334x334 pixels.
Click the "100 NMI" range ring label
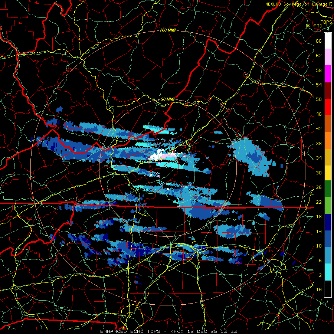[168, 30]
